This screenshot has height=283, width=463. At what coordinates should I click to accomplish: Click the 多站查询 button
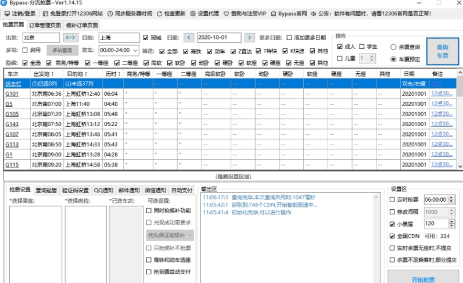click(62, 51)
